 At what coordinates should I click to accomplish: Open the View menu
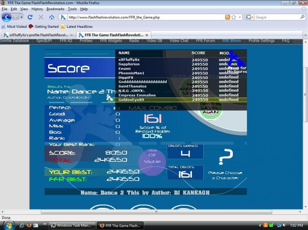[x=24, y=9]
